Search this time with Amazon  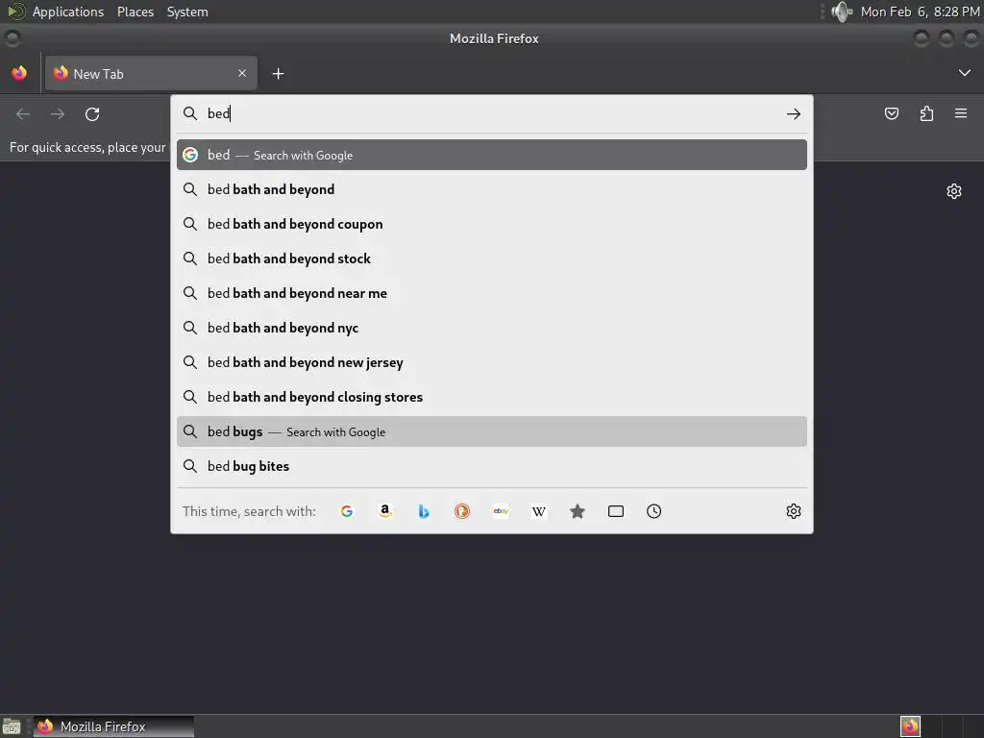385,511
